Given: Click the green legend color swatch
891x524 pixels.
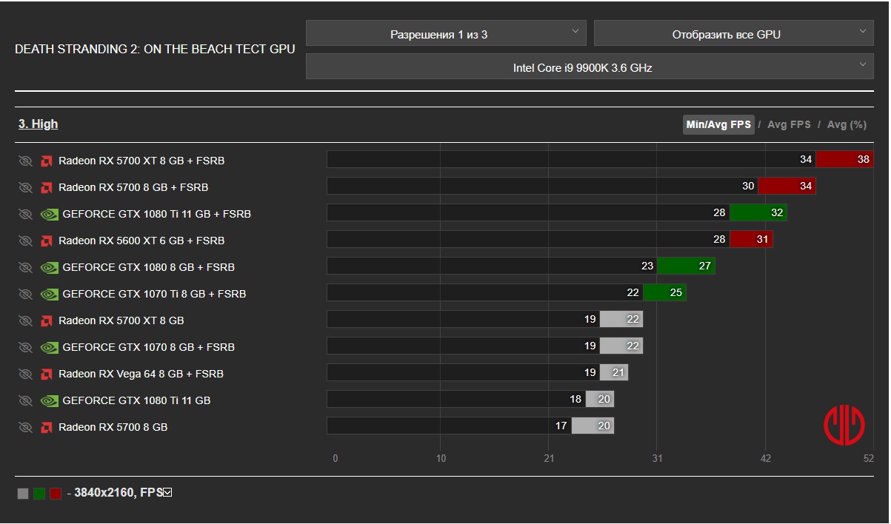Looking at the screenshot, I should point(39,494).
